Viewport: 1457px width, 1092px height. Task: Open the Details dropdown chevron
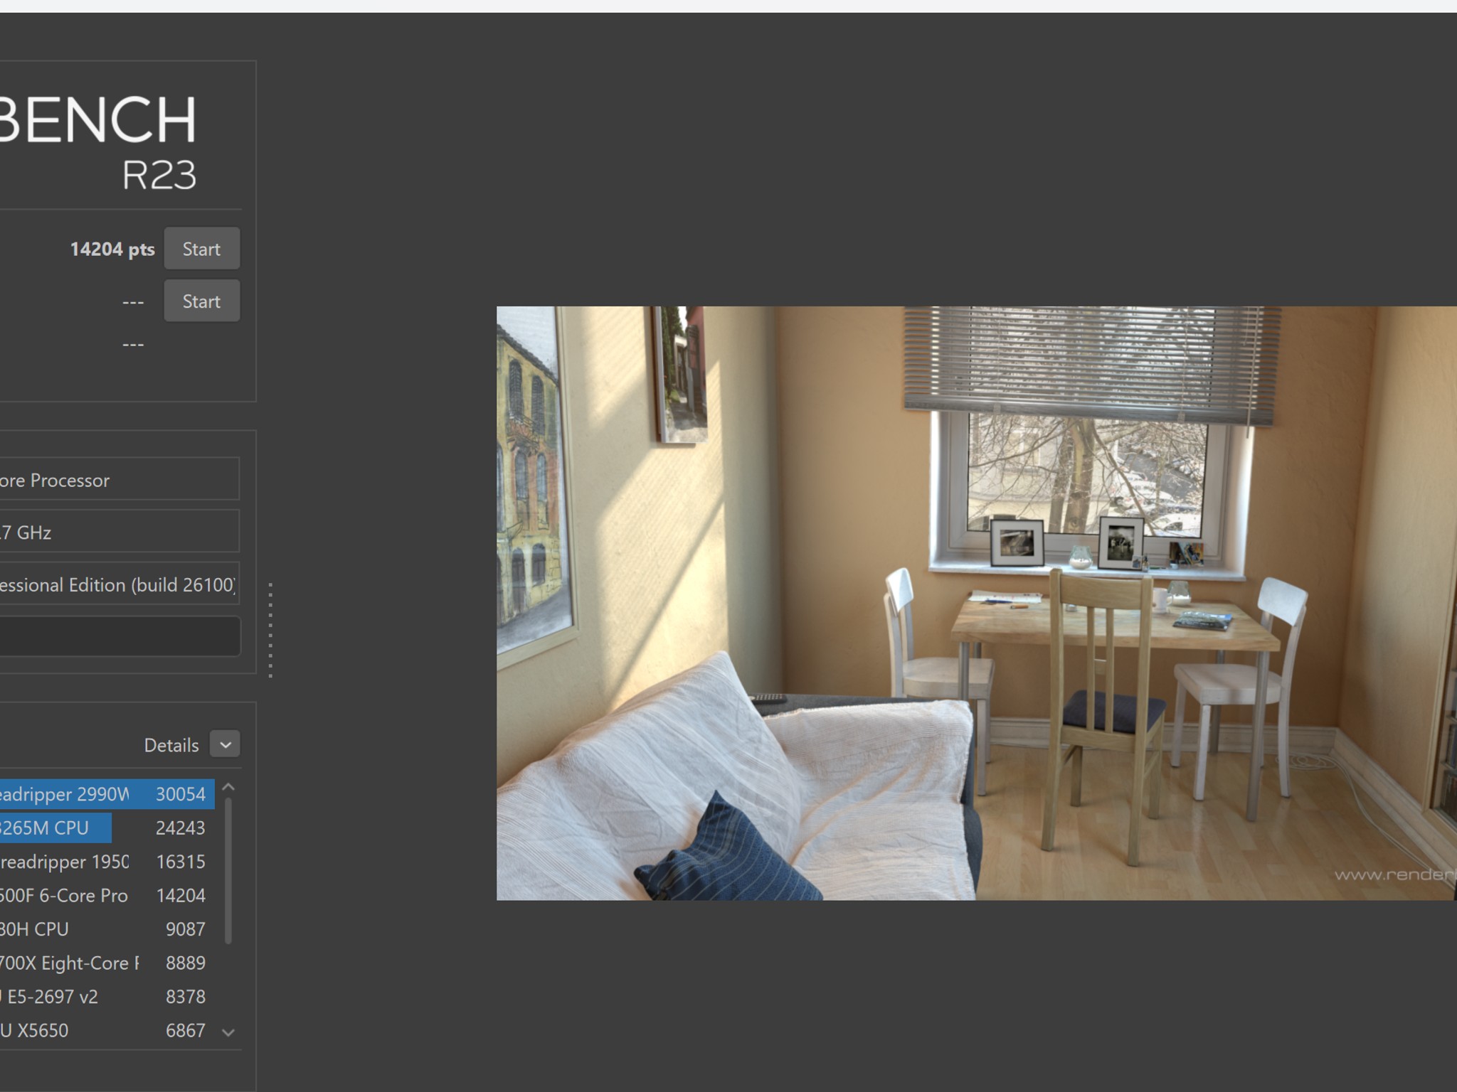pos(226,744)
